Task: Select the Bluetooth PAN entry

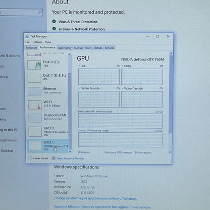Action: (x=47, y=117)
